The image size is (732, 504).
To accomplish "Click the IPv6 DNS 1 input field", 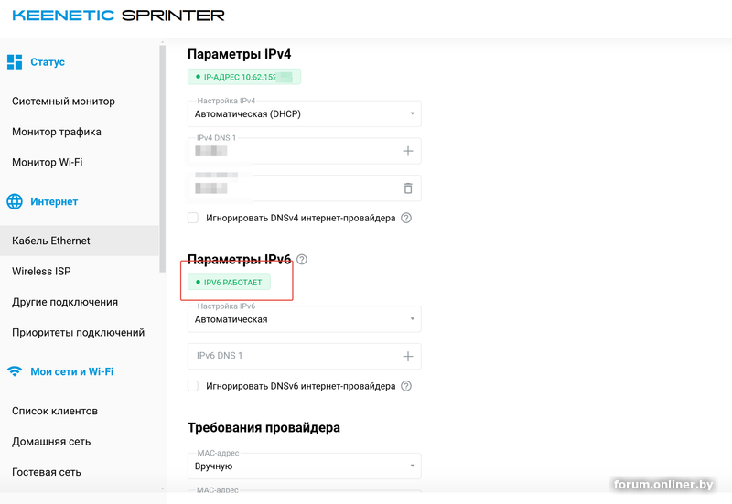I will point(293,357).
